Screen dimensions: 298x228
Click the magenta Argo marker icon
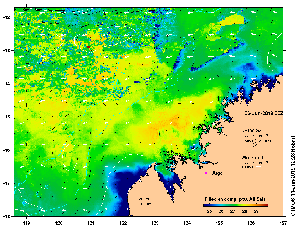tap(206, 173)
